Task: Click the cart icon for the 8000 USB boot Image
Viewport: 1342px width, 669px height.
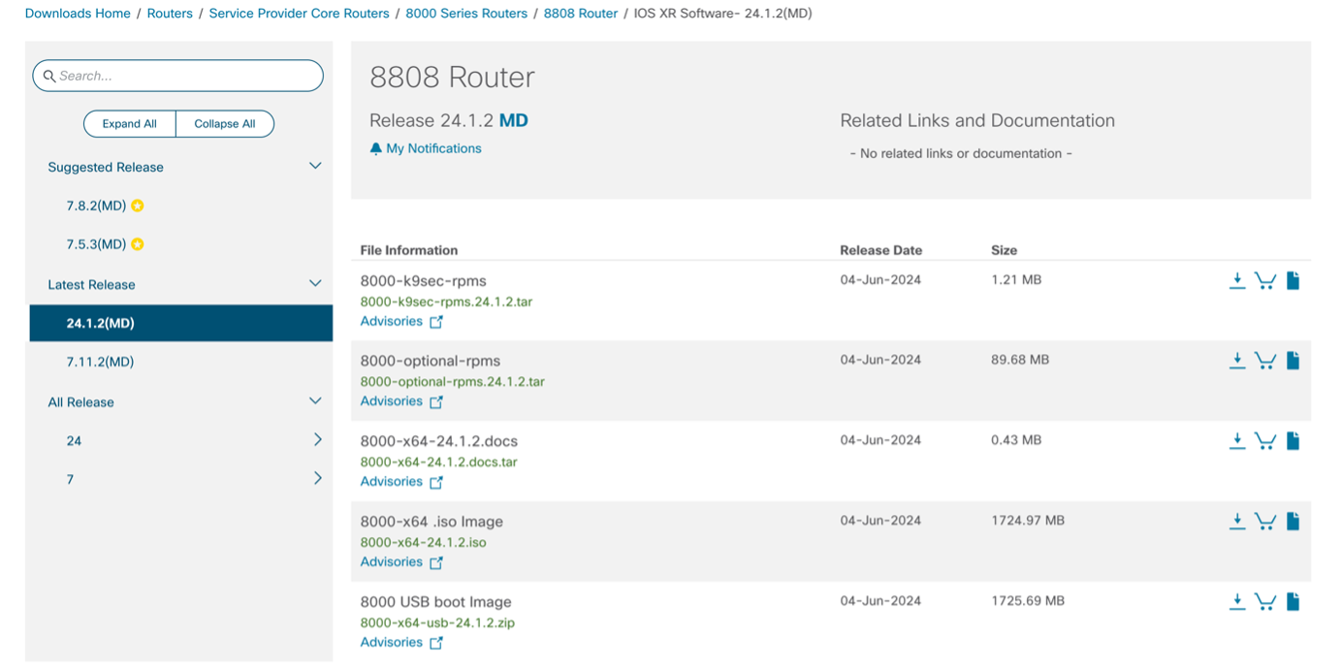Action: (1265, 601)
